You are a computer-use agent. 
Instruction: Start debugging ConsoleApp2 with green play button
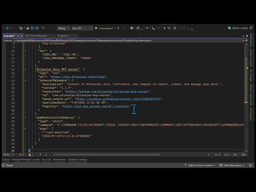coord(96,28)
